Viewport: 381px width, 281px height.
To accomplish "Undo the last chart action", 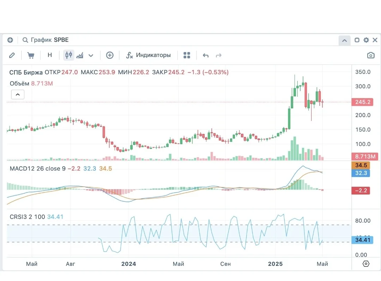I will click(x=206, y=56).
